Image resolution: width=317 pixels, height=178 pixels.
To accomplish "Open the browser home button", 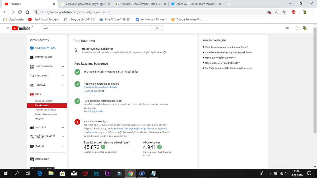I will click(x=27, y=12).
